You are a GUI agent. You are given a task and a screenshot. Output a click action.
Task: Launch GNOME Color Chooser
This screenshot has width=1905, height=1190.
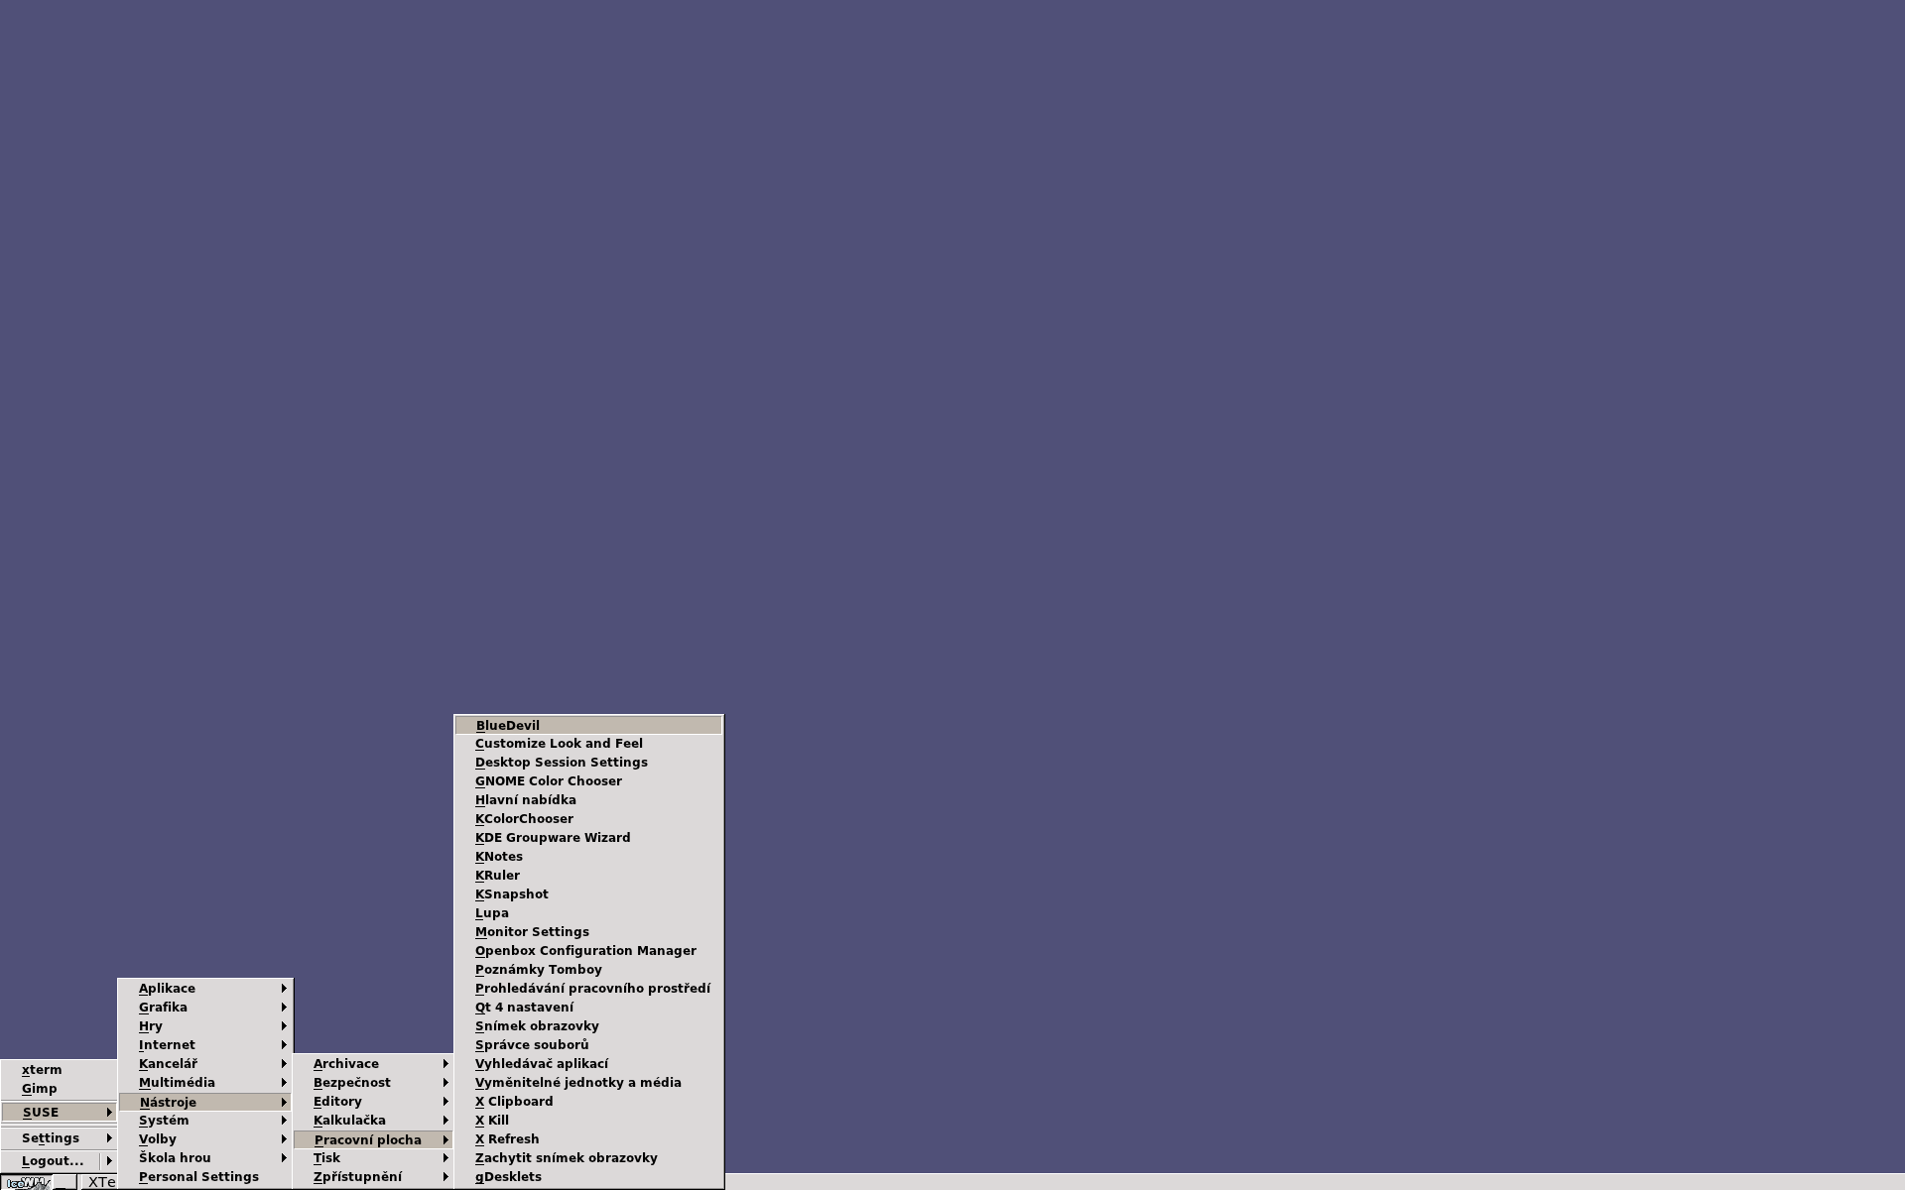pos(588,781)
